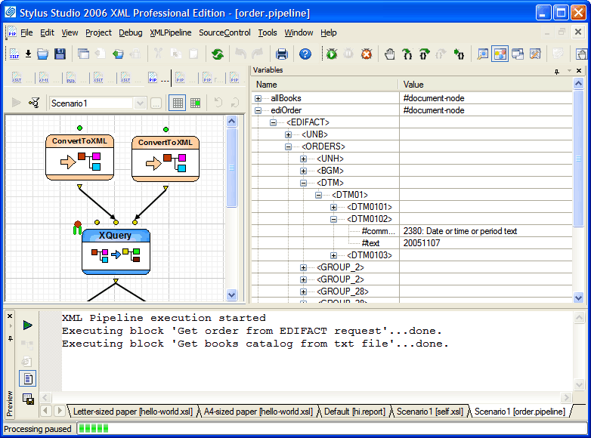Click the Variables panel scrollbar thumb

(x=578, y=159)
